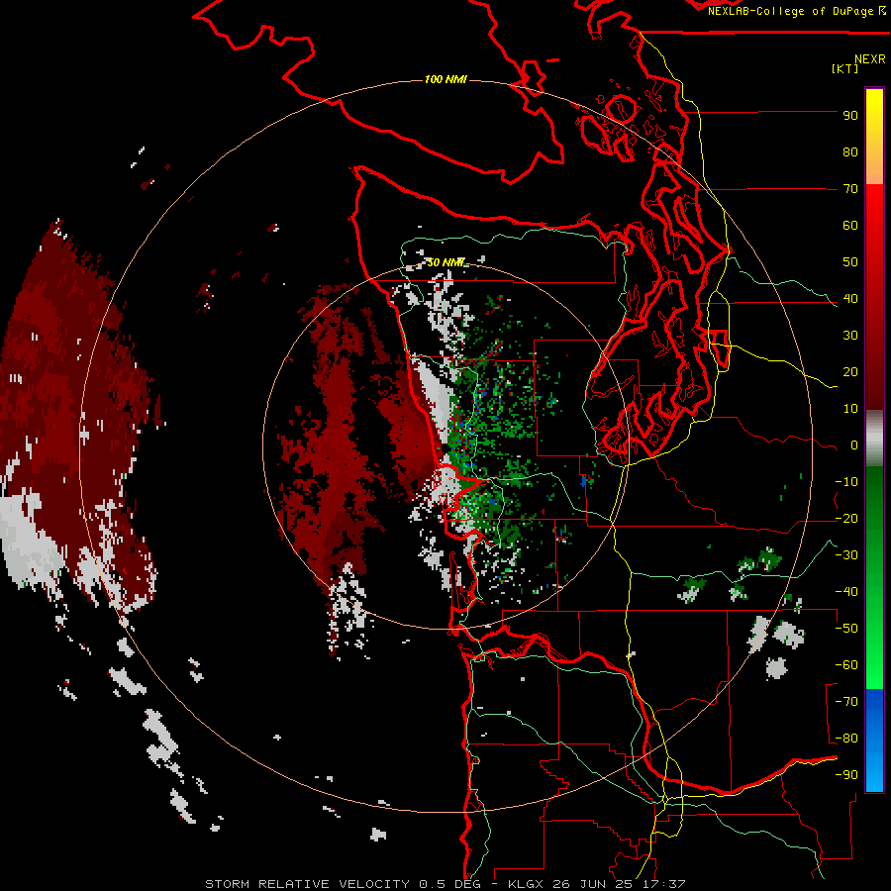
Task: Click the -70 value on velocity scale
Action: pos(846,702)
